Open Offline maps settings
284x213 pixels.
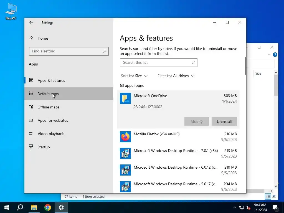[69, 107]
